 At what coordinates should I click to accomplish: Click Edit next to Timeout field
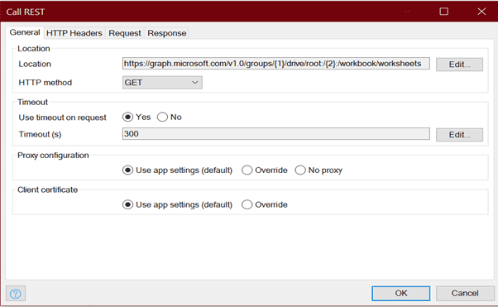point(459,135)
